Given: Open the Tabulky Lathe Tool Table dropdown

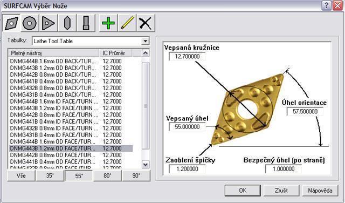Looking at the screenshot, I should [145, 41].
